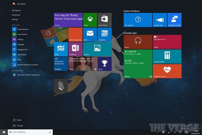The width and height of the screenshot is (202, 135).
Task: Click the microphone icon in search box
Action: pos(50,132)
